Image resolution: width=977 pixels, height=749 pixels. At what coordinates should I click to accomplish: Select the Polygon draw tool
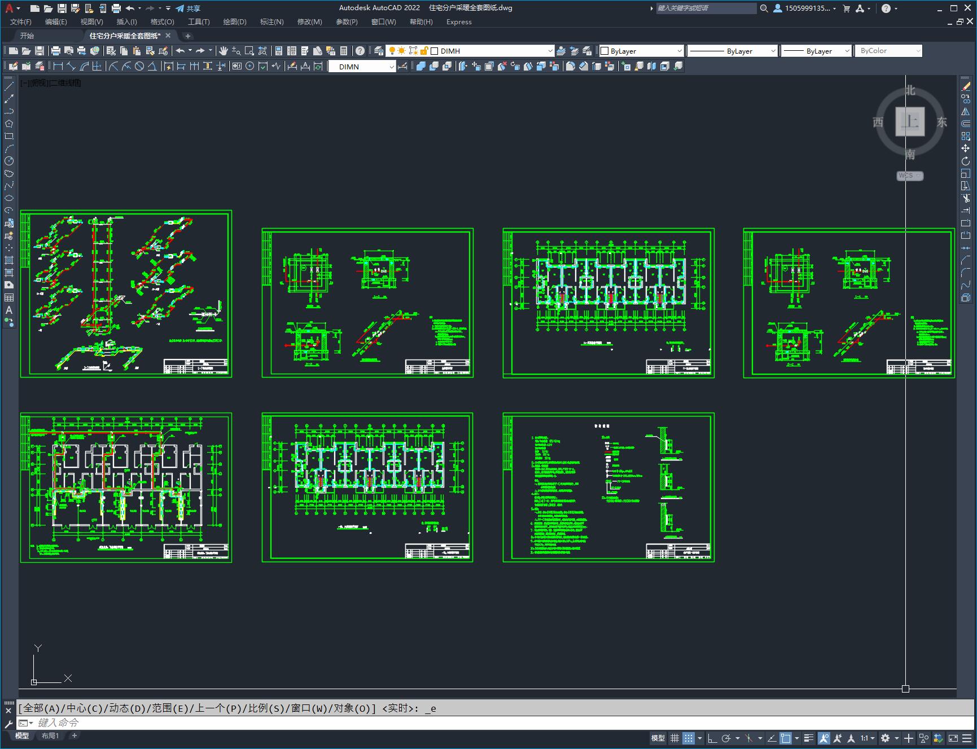point(9,124)
